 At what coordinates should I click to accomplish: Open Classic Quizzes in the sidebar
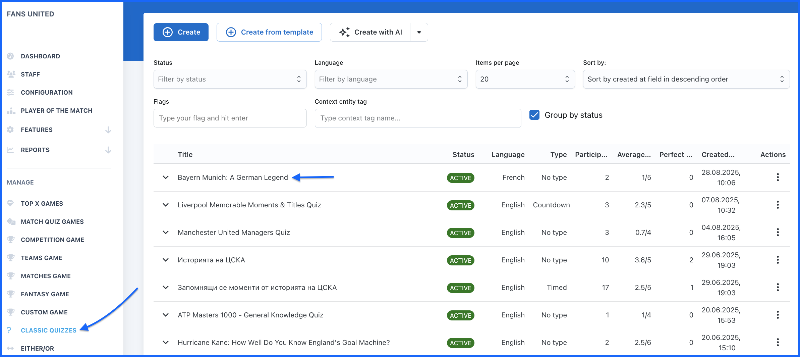pyautogui.click(x=49, y=330)
